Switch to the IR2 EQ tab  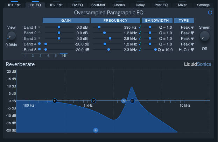pos(77,5)
